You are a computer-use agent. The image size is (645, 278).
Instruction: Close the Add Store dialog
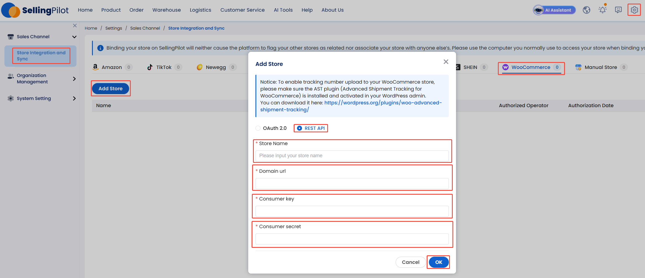[446, 62]
